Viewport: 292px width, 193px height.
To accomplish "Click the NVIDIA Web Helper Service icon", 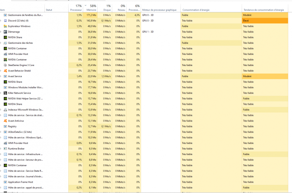I will click(5, 98).
